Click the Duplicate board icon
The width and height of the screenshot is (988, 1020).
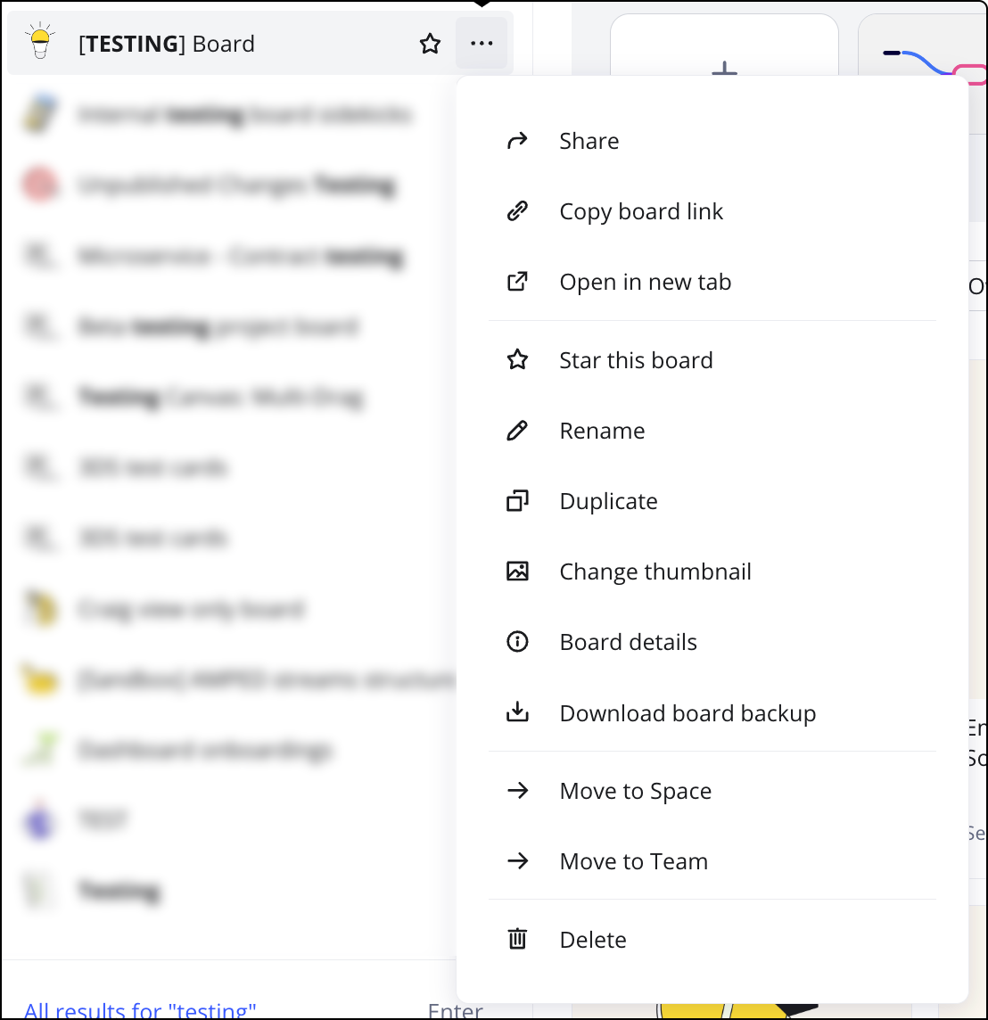tap(517, 500)
